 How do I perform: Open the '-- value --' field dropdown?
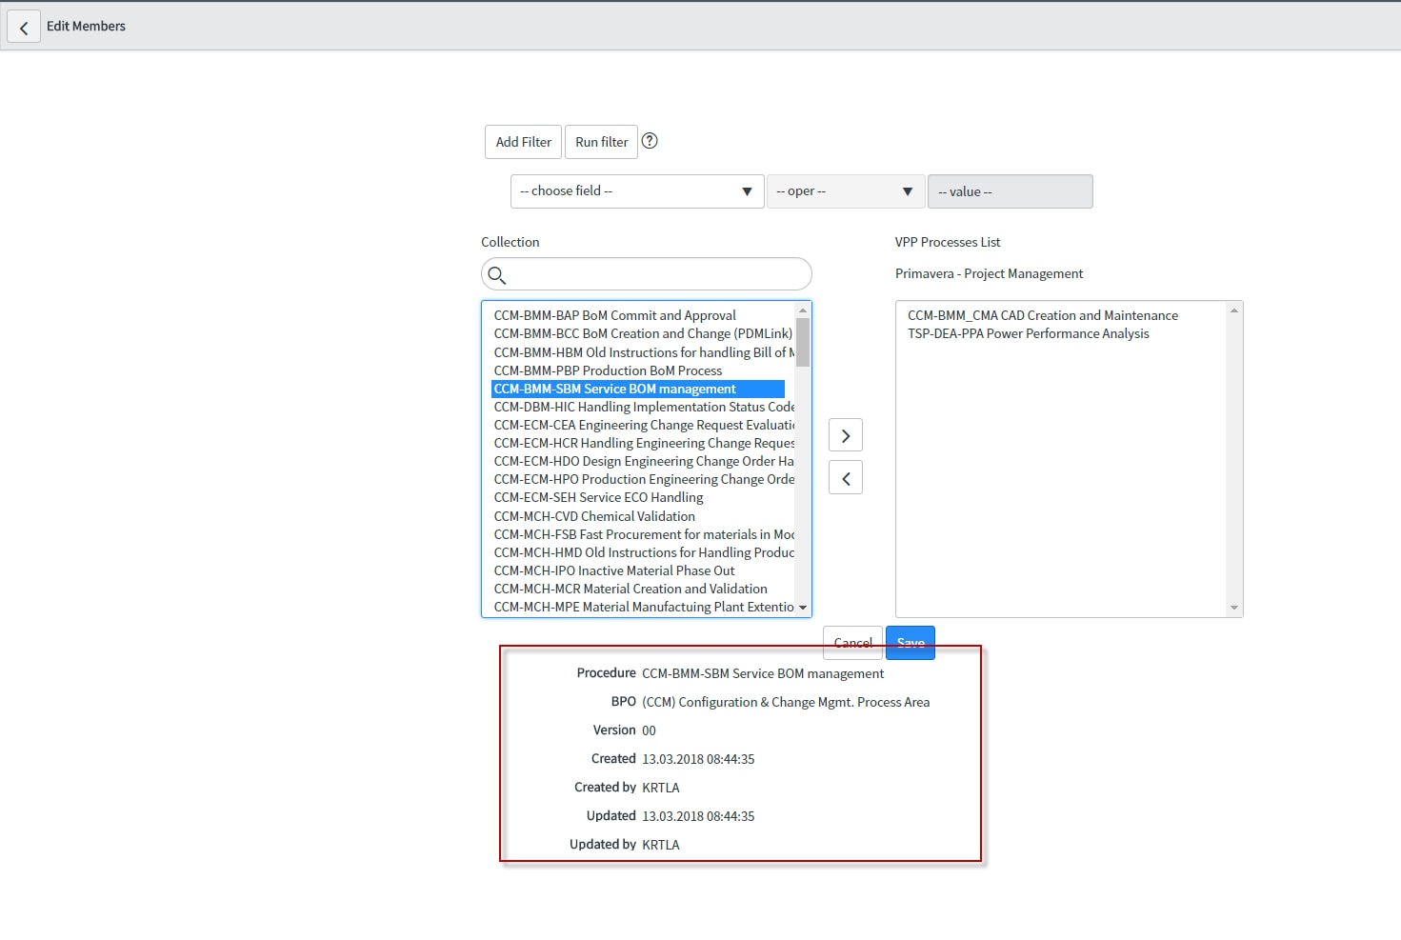(1010, 190)
